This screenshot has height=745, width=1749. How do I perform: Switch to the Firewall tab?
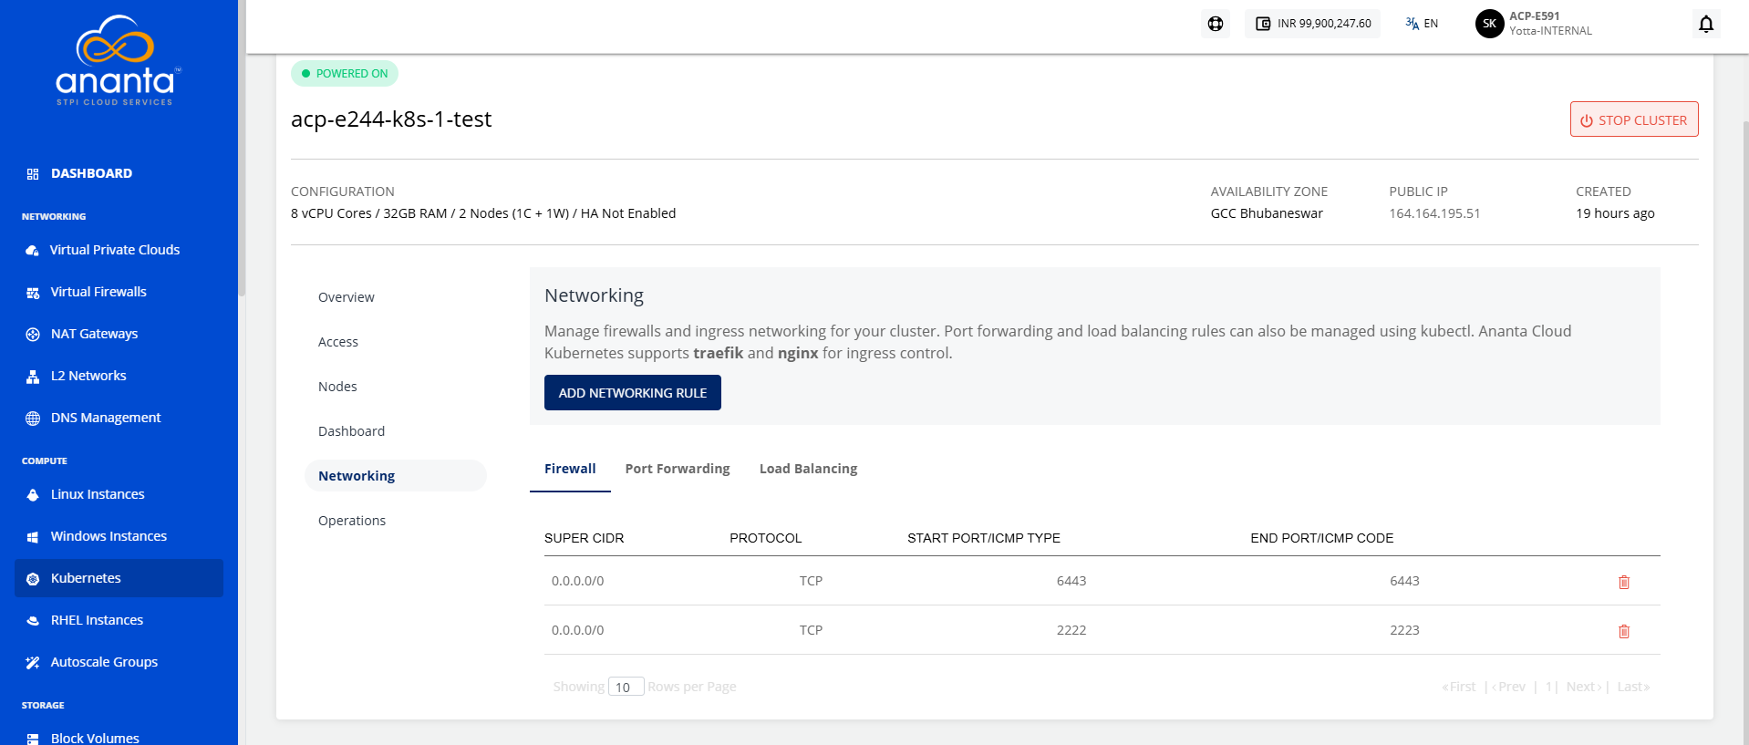point(570,469)
